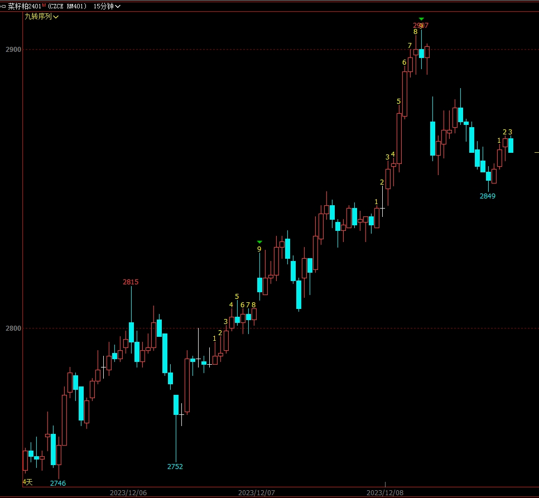Click the 菜籽粕2401 contract title
This screenshot has width=539, height=498.
[24, 6]
